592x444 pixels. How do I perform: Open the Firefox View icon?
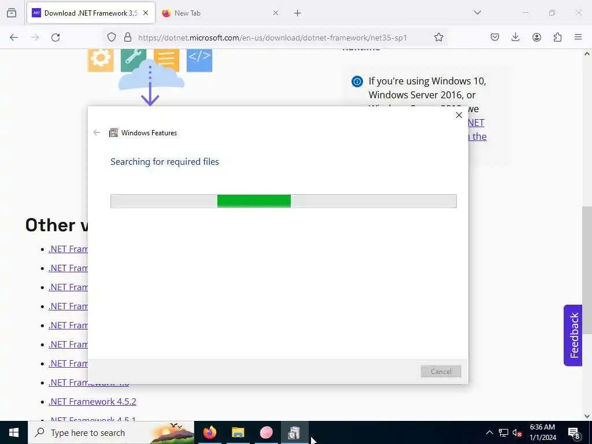12,13
